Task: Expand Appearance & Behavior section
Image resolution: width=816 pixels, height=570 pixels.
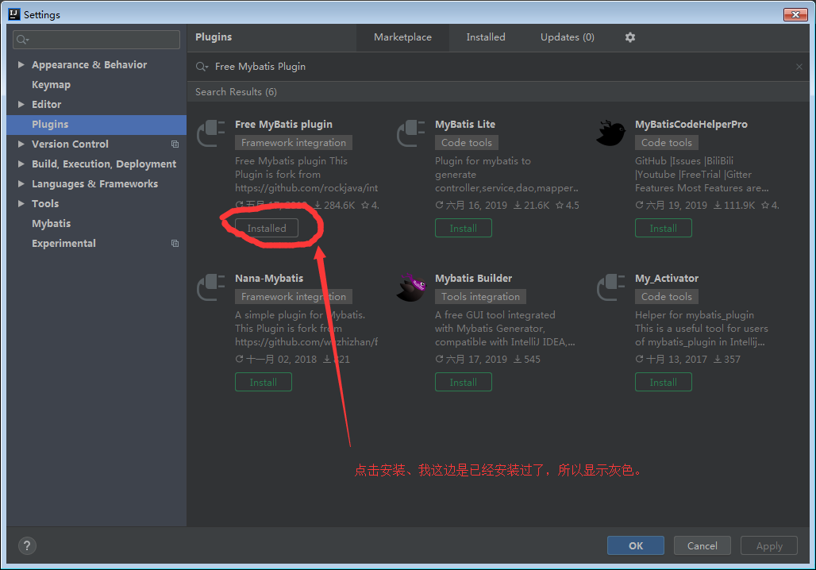Action: (21, 64)
